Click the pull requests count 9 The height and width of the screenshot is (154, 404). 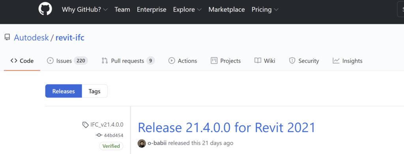click(151, 61)
